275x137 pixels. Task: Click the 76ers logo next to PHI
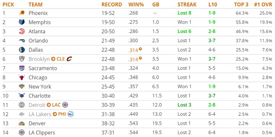tap(70, 114)
